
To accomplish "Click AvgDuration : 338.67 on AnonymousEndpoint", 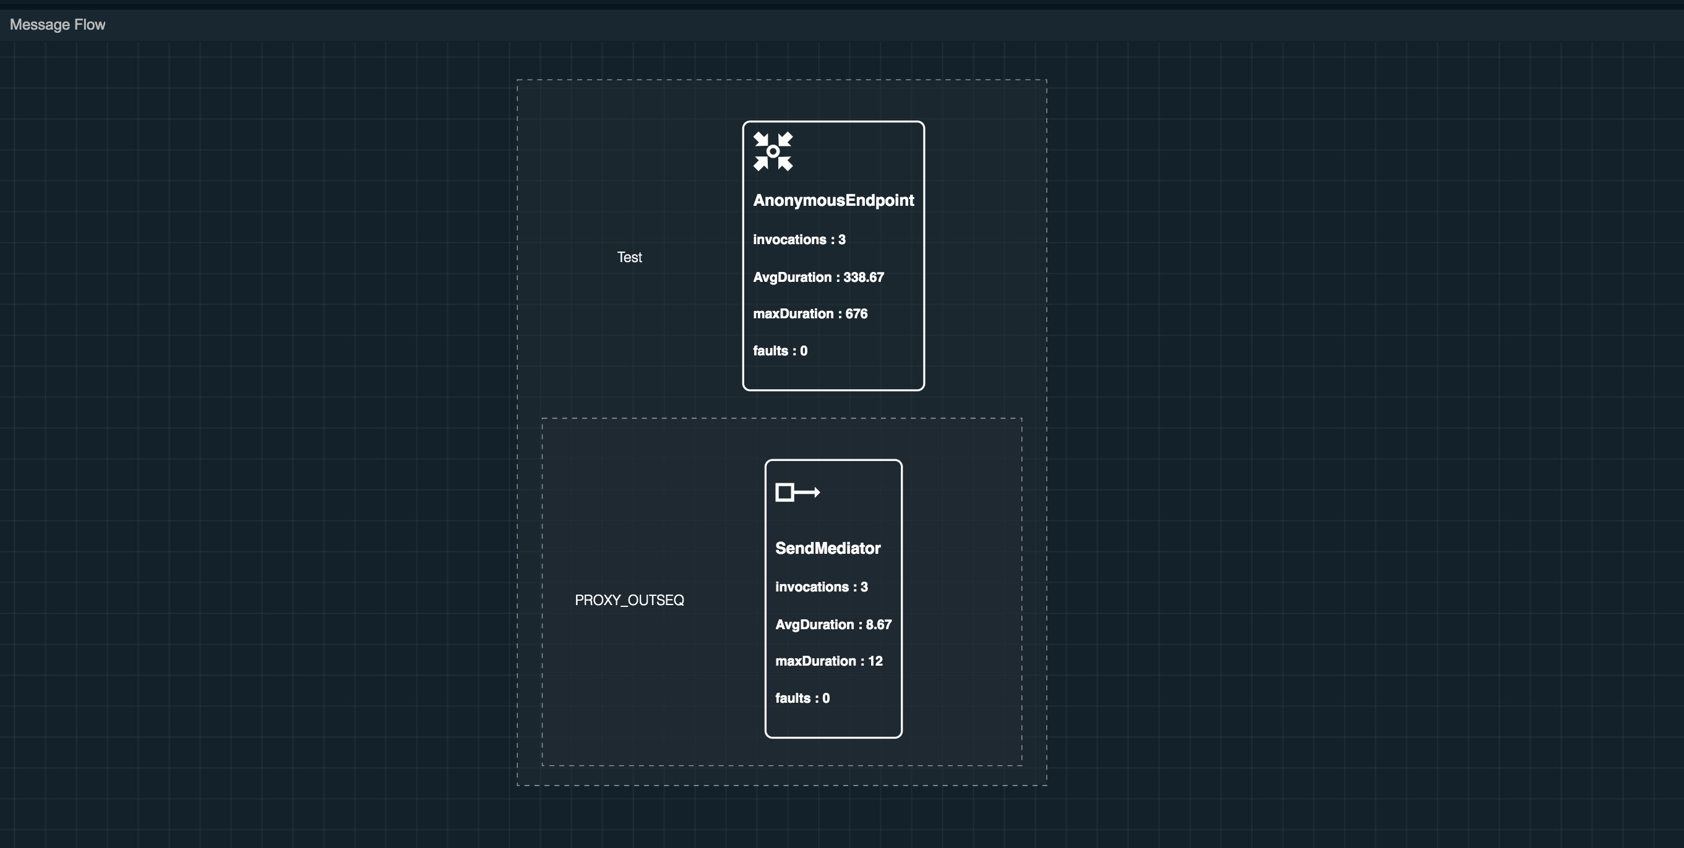I will pyautogui.click(x=818, y=277).
